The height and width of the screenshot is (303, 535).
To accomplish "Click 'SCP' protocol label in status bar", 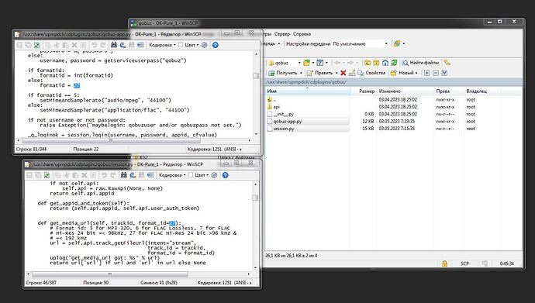I will click(464, 263).
